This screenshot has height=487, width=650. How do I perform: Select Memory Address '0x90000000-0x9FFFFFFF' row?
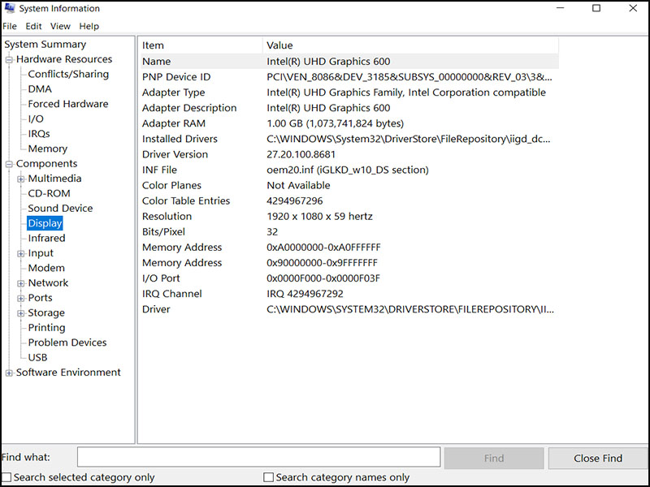(x=349, y=262)
